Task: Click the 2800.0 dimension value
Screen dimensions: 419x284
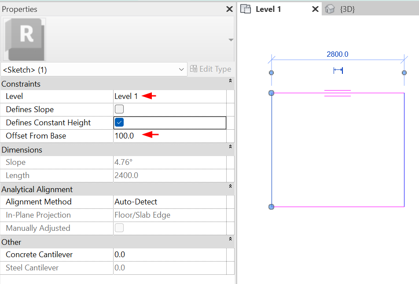Action: (338, 54)
